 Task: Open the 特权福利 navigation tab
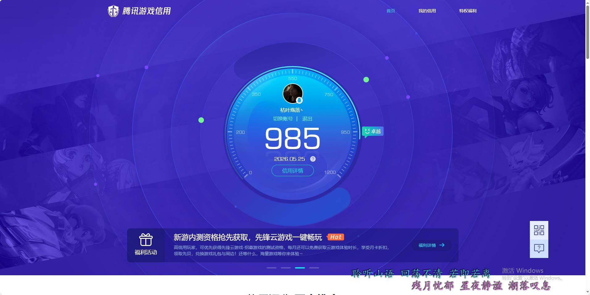coord(468,11)
